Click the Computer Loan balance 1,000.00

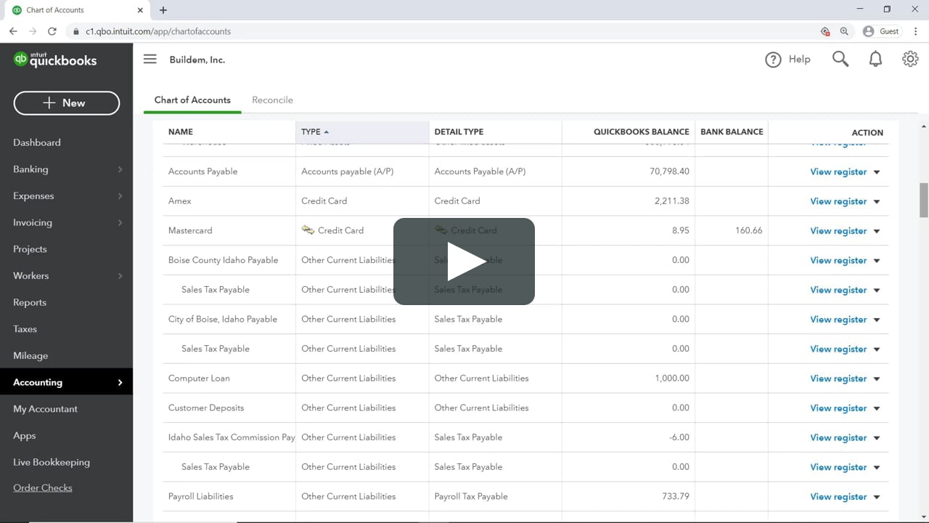[x=672, y=378]
